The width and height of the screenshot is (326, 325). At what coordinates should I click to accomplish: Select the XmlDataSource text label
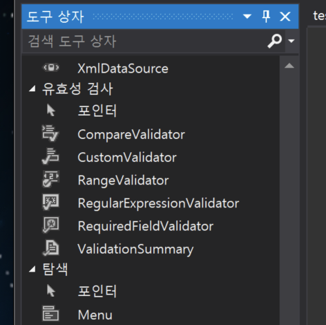tap(123, 68)
